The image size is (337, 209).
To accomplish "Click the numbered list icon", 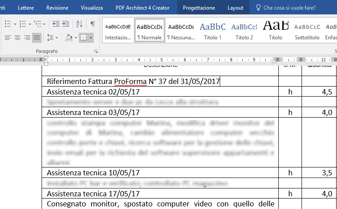I will tap(22, 24).
